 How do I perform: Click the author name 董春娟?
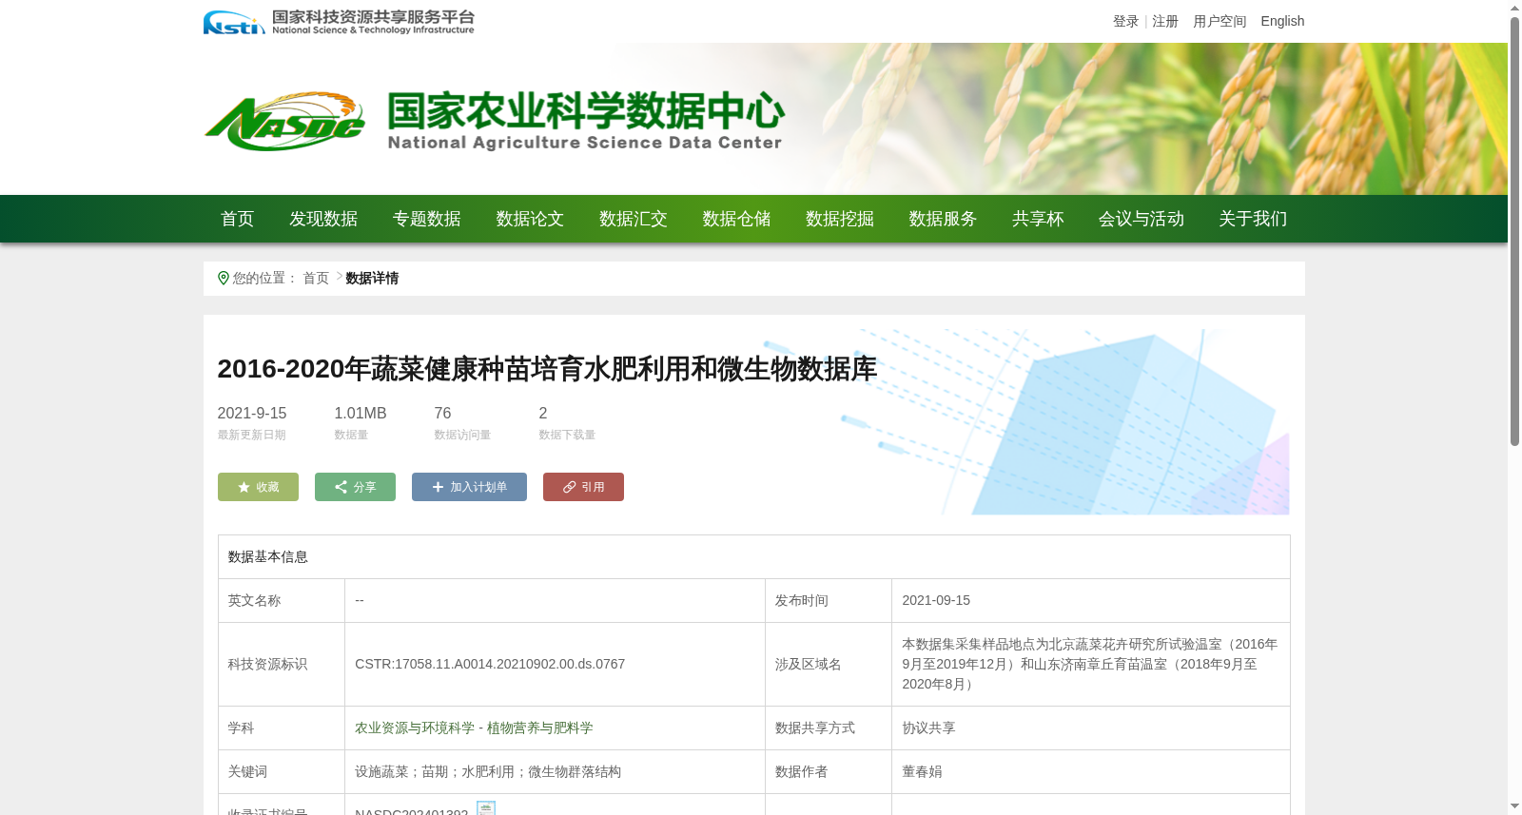pyautogui.click(x=922, y=771)
